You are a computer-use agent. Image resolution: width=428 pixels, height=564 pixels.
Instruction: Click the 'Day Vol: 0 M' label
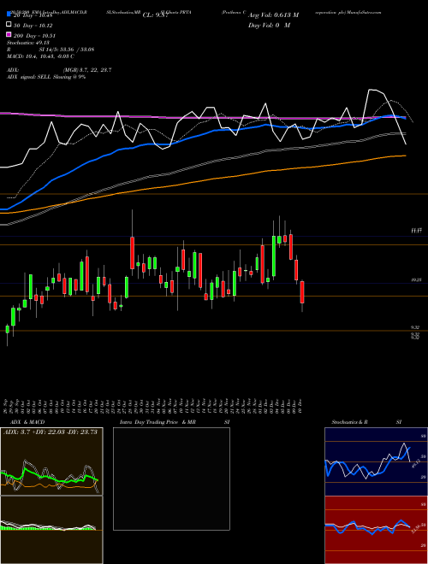coord(269,25)
